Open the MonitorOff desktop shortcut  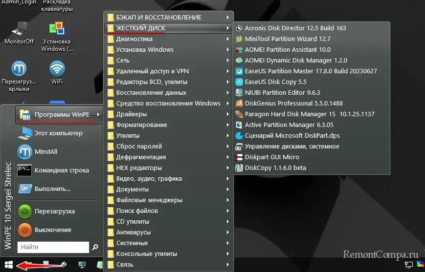pyautogui.click(x=19, y=33)
